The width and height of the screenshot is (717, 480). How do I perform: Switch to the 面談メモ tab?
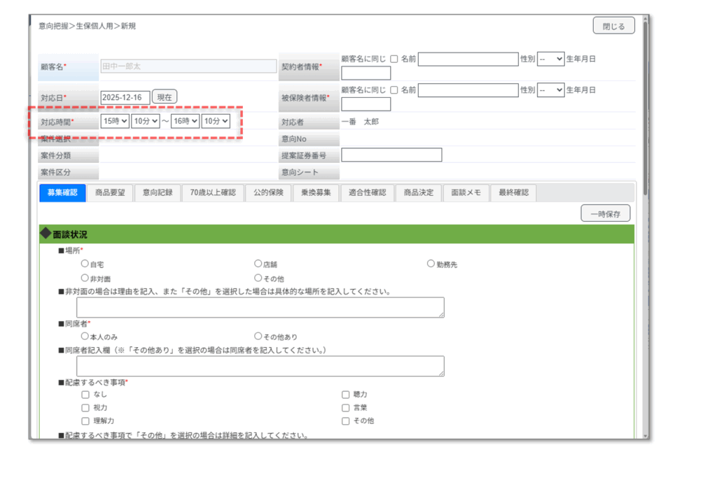pos(466,193)
